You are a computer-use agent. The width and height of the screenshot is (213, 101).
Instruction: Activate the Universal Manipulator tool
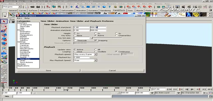tap(4, 48)
